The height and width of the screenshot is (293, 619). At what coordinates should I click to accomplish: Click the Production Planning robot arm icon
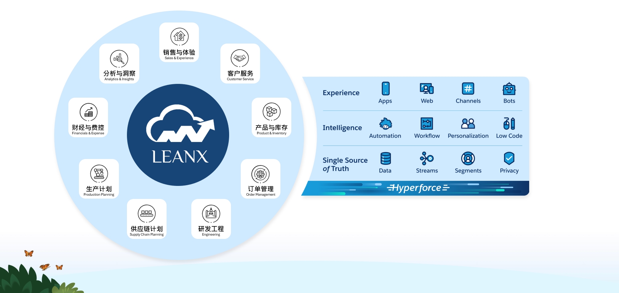[x=99, y=174]
